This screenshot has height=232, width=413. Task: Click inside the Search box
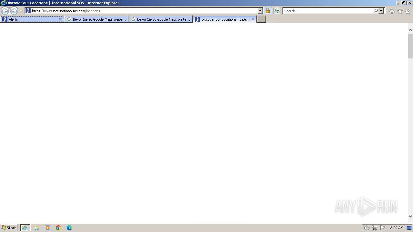tap(328, 11)
